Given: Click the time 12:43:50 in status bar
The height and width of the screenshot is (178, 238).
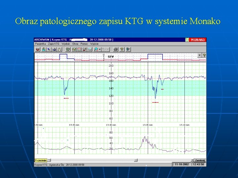Looking at the screenshot, I should (198, 164).
